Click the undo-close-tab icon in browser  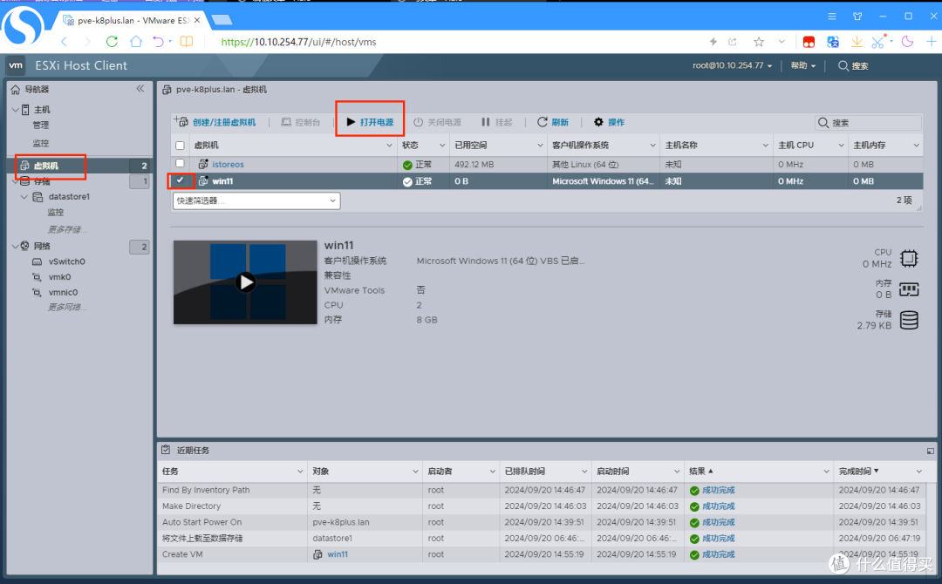tap(158, 42)
